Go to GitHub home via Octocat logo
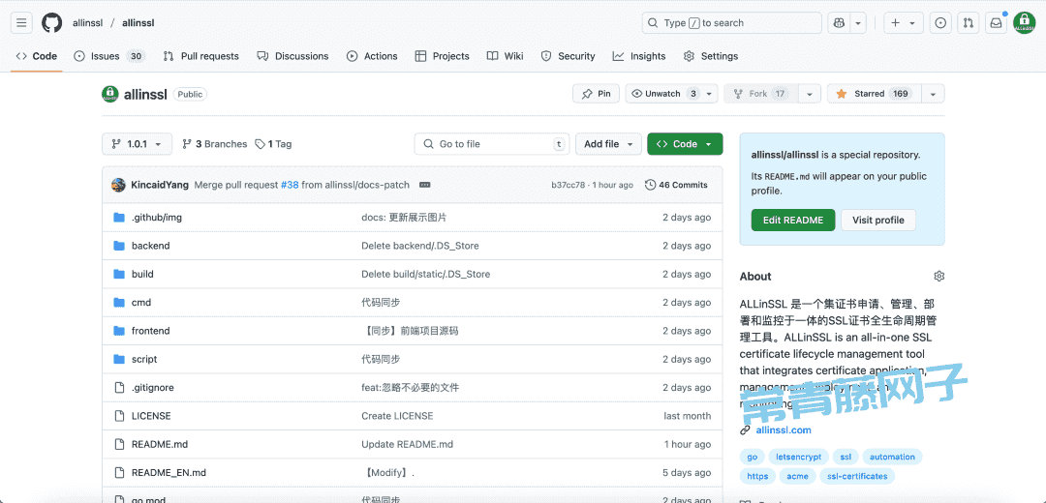The width and height of the screenshot is (1046, 503). point(52,22)
